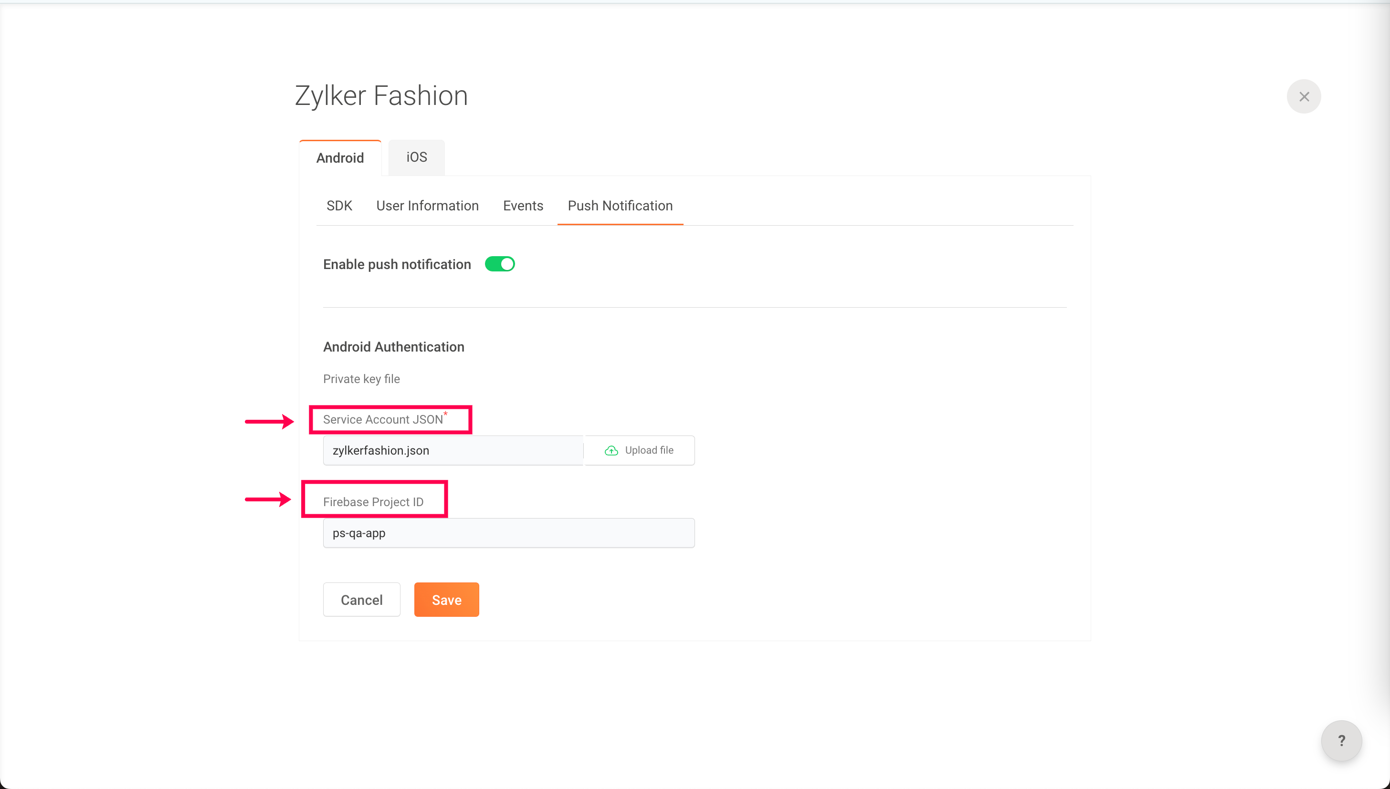
Task: Switch to the iOS tab
Action: click(416, 157)
